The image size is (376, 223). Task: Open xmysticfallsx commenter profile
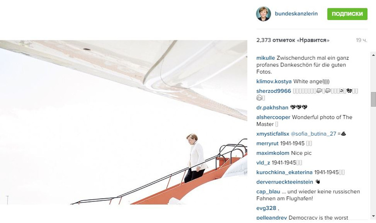pos(273,134)
